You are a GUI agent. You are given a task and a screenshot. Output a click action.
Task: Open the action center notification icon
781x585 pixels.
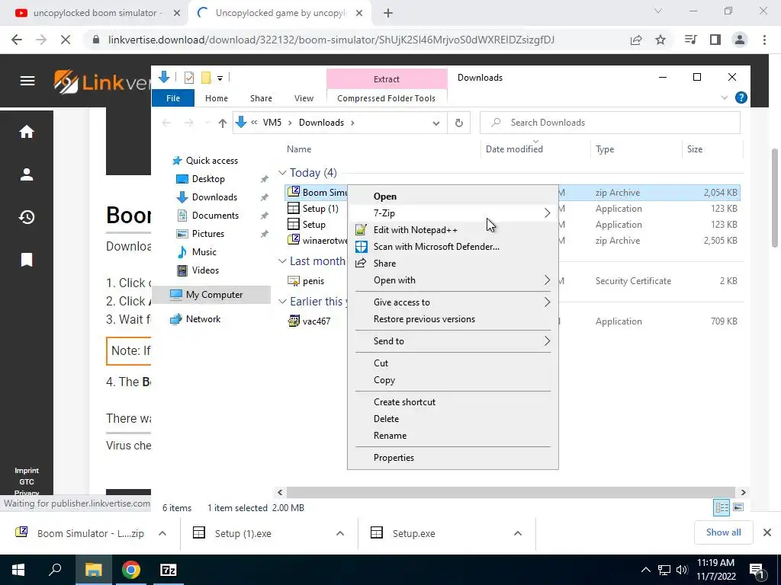pos(757,570)
